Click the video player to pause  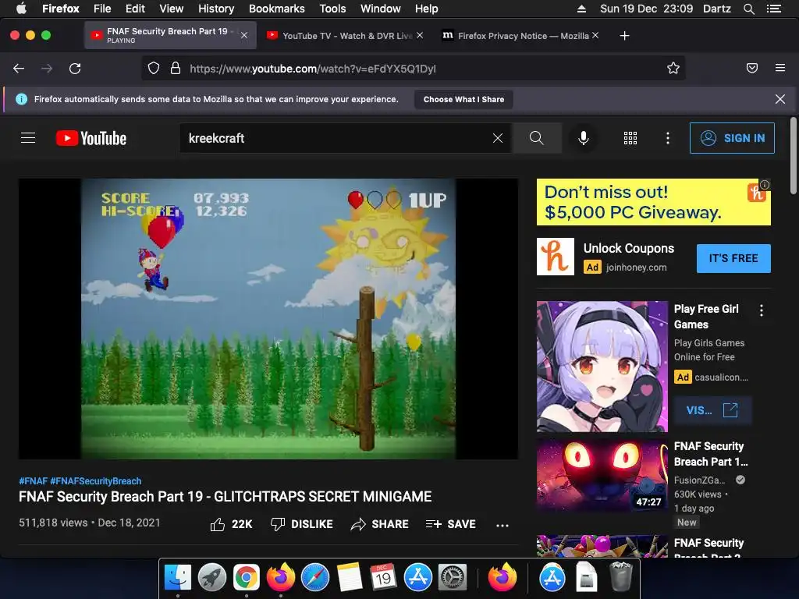tap(268, 318)
